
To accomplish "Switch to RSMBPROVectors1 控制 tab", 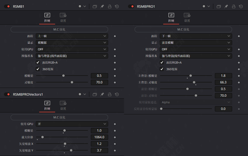I will (x=47, y=106).
